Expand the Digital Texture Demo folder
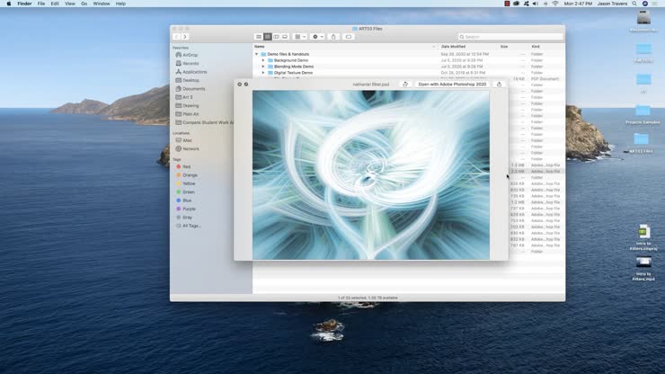Image resolution: width=665 pixels, height=374 pixels. pyautogui.click(x=263, y=73)
